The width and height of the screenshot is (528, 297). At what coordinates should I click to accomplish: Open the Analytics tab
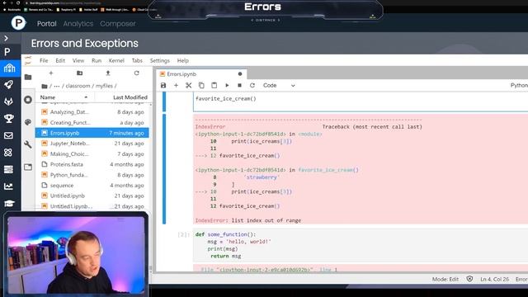[78, 24]
